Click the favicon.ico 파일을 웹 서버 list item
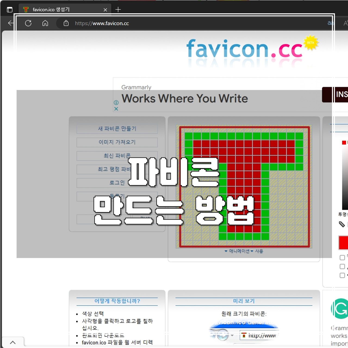 (117, 343)
